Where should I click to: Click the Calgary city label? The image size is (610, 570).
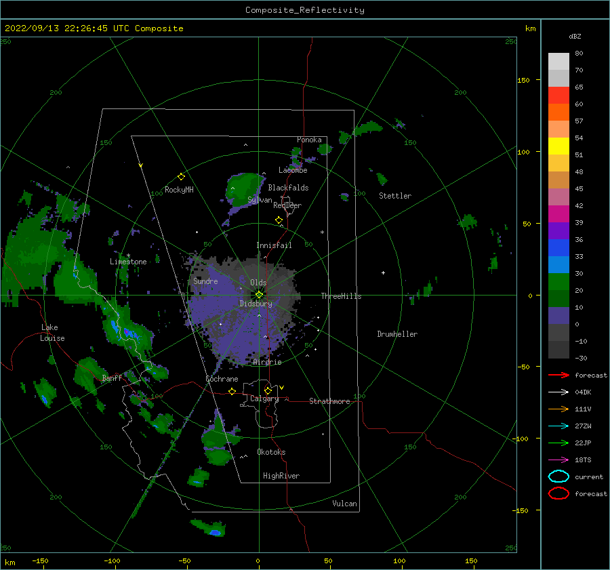point(264,399)
